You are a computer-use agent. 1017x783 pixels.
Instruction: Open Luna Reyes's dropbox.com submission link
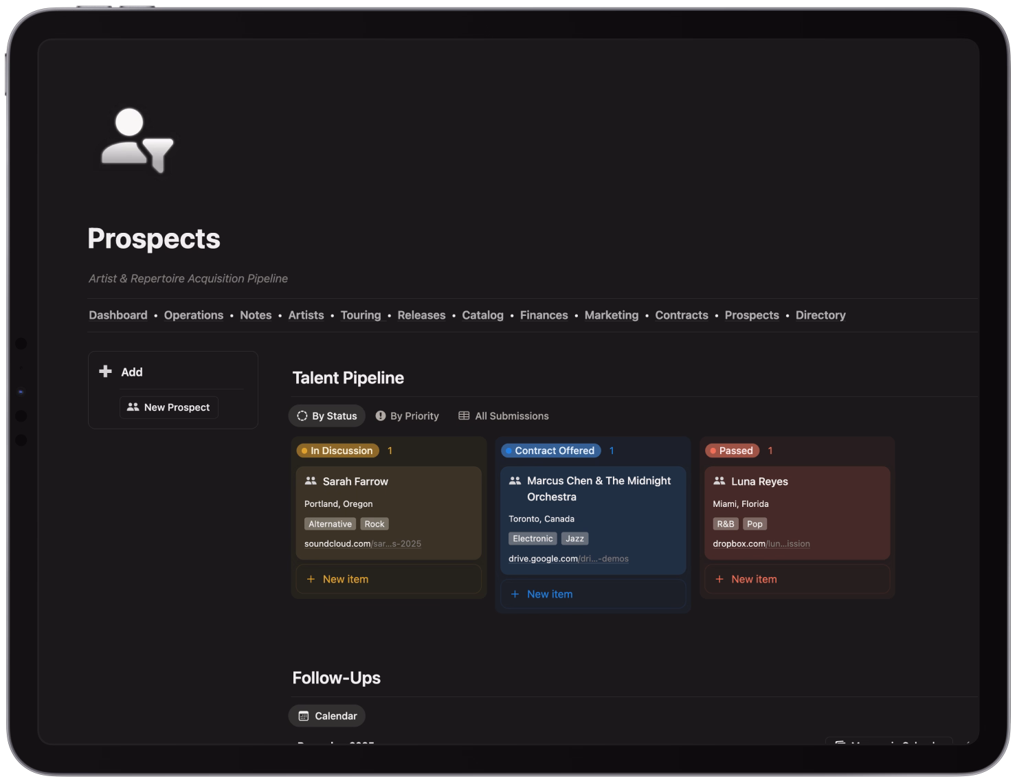(761, 543)
